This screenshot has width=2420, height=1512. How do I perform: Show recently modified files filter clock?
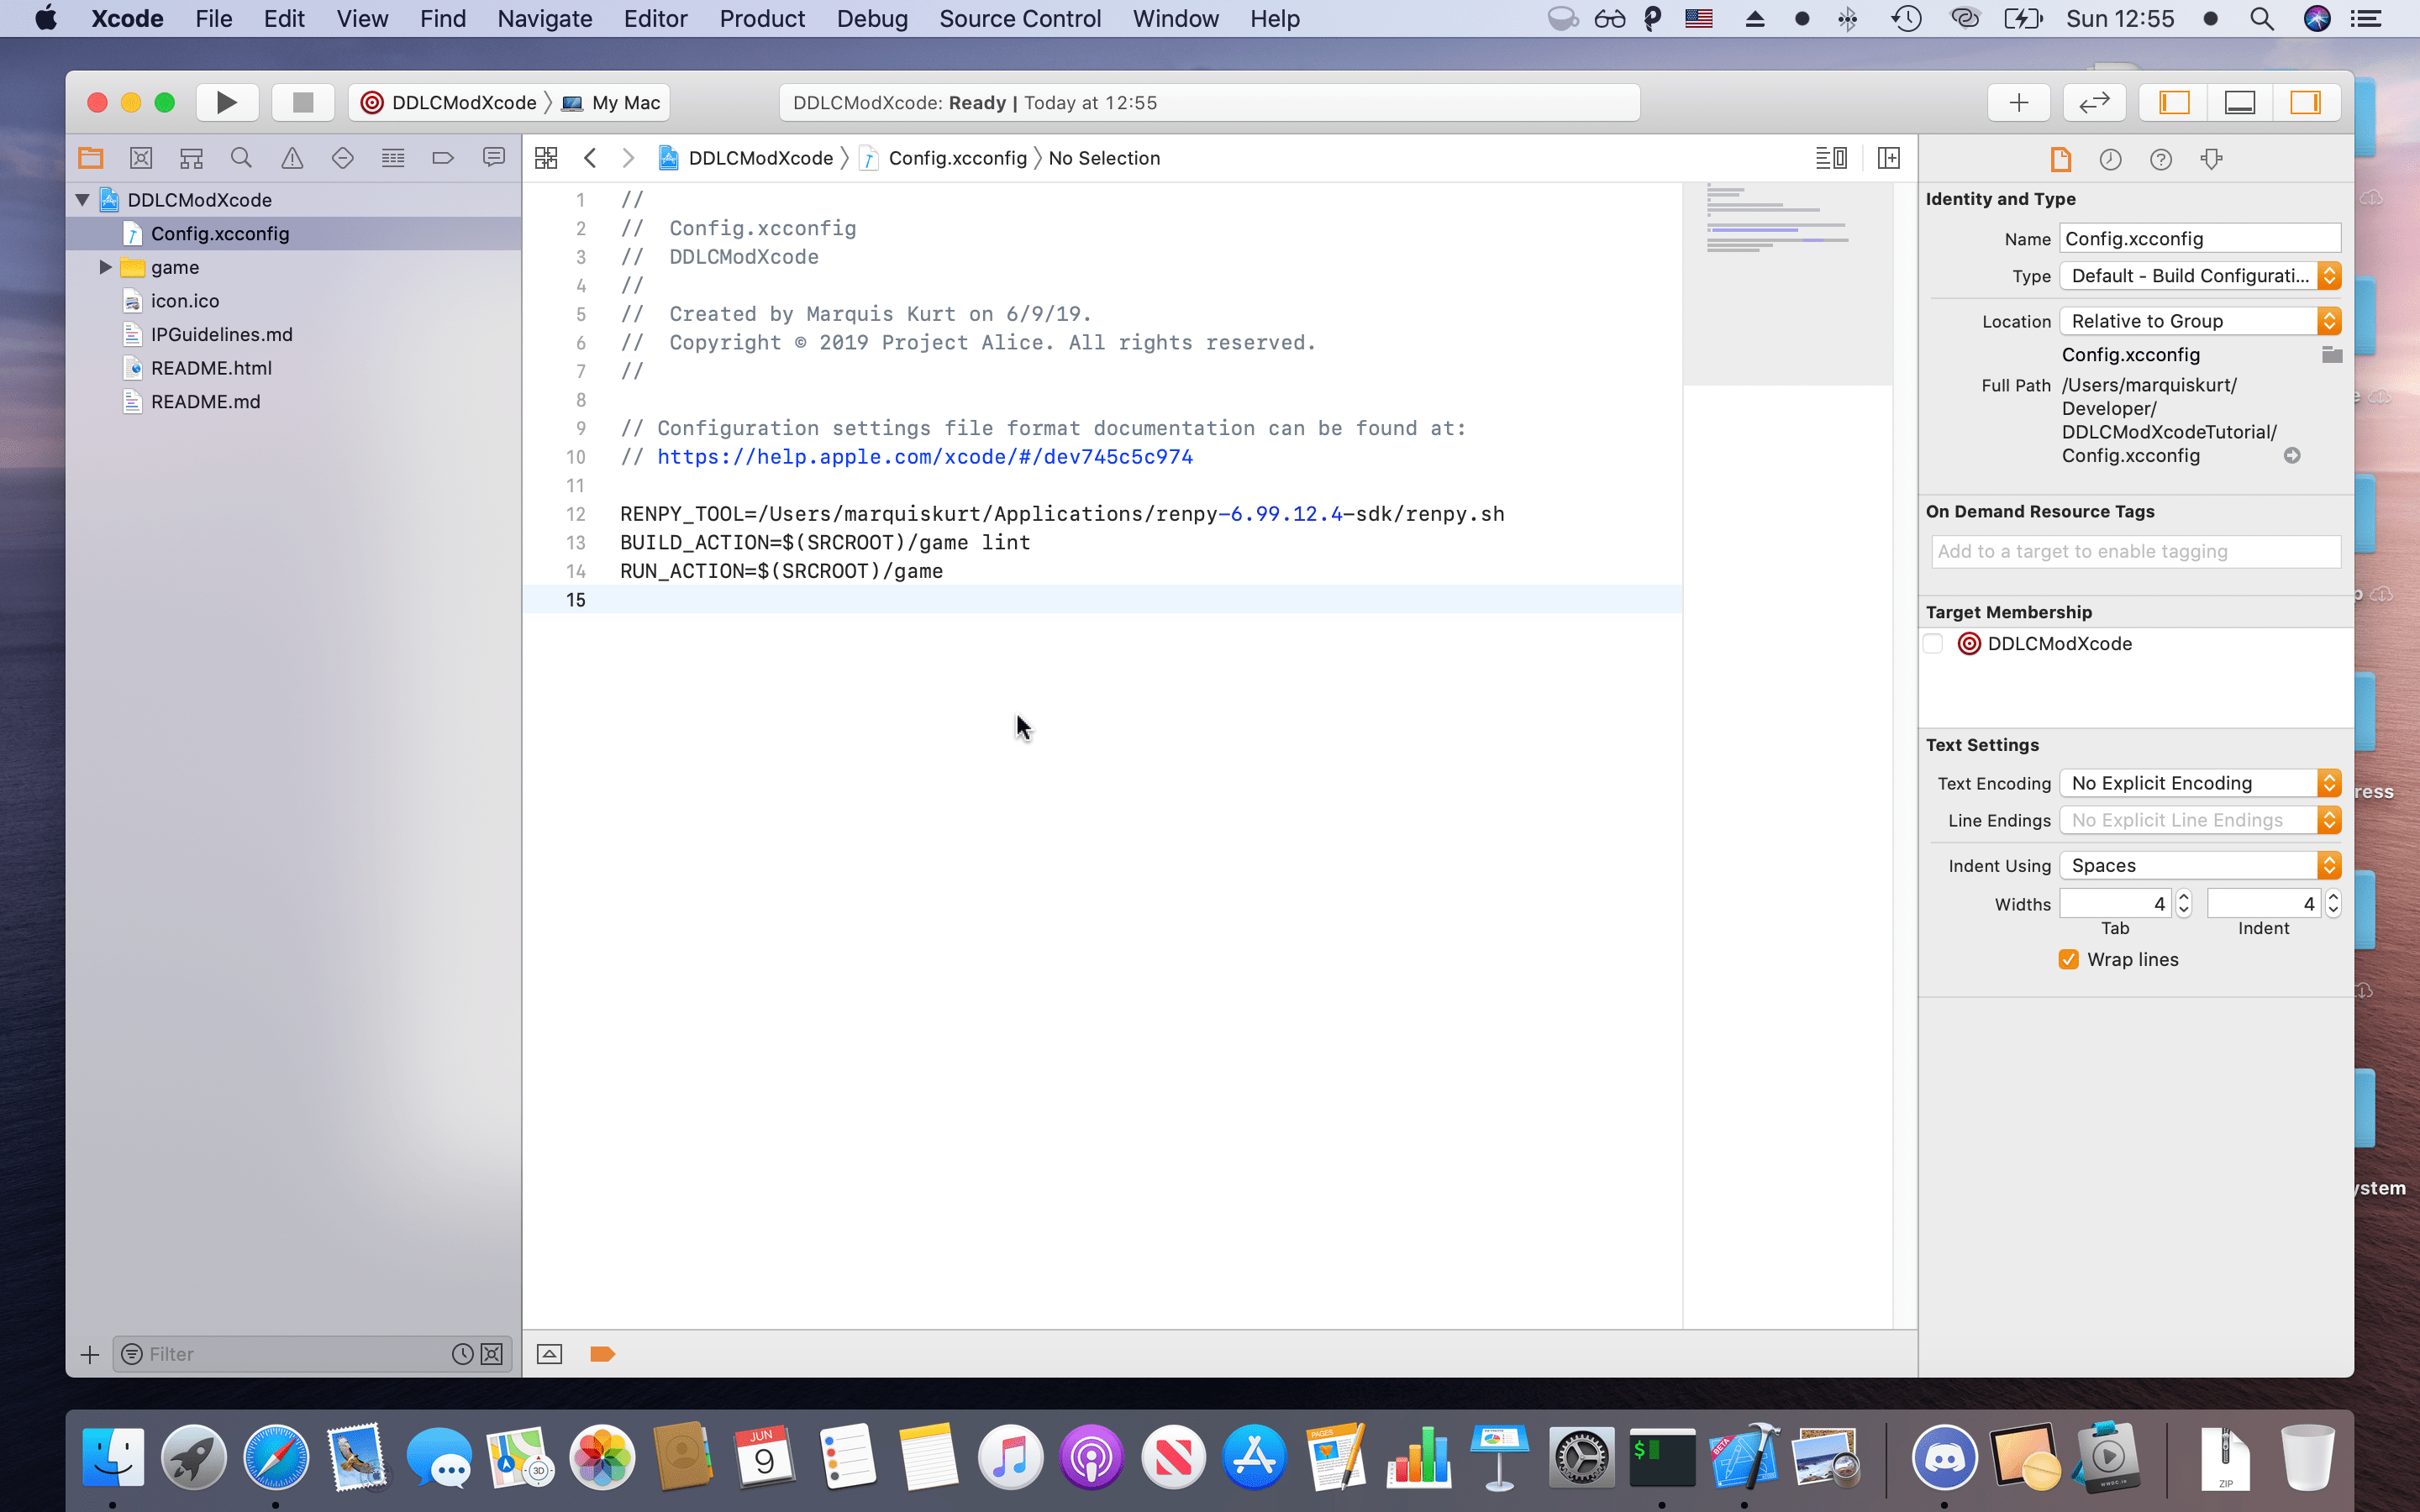click(462, 1354)
